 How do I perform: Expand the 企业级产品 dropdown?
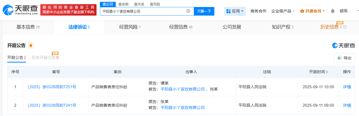click(x=283, y=11)
